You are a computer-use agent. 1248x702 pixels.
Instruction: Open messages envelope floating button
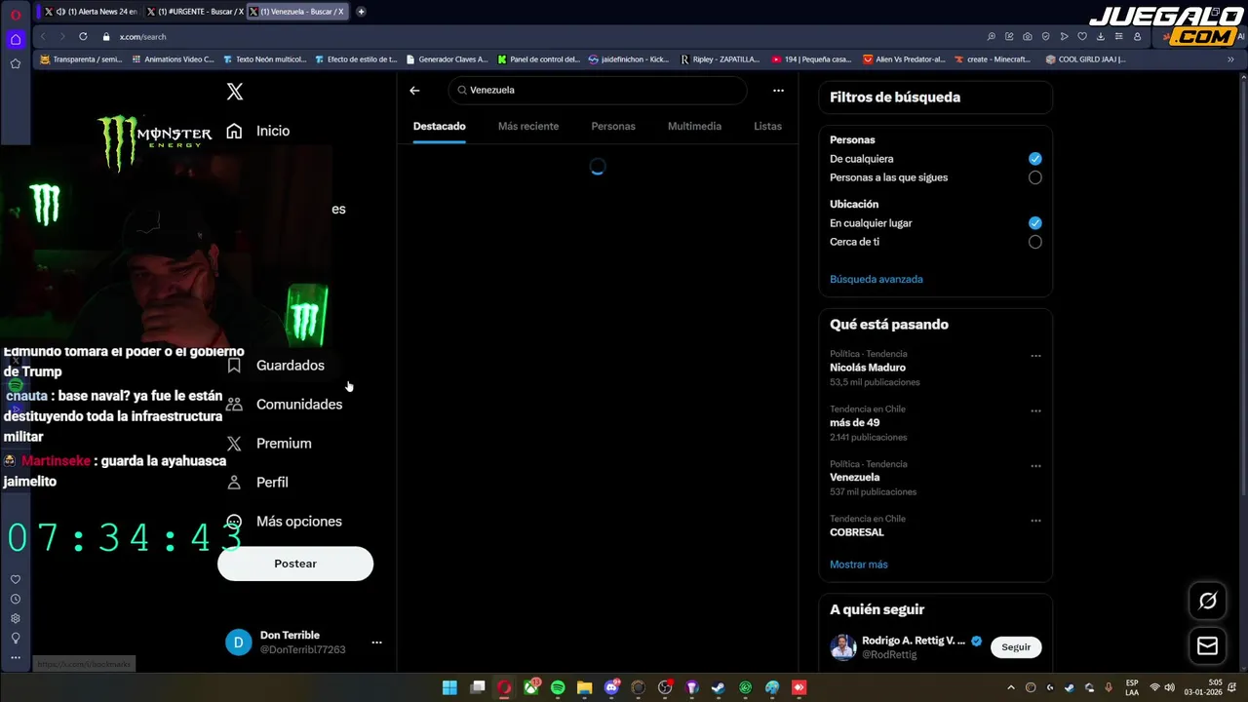click(x=1207, y=645)
